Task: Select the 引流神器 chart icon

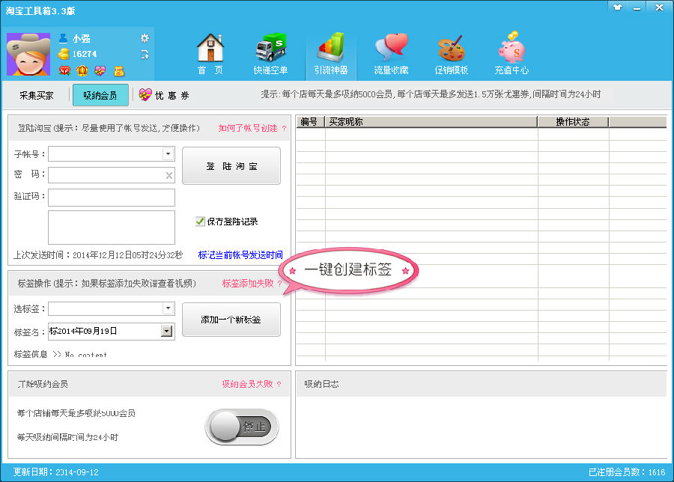Action: (330, 52)
